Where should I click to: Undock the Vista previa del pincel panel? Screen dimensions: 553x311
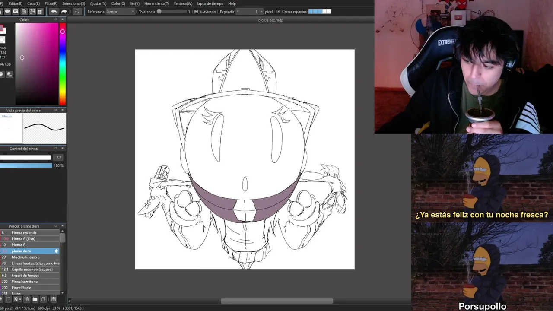(56, 110)
